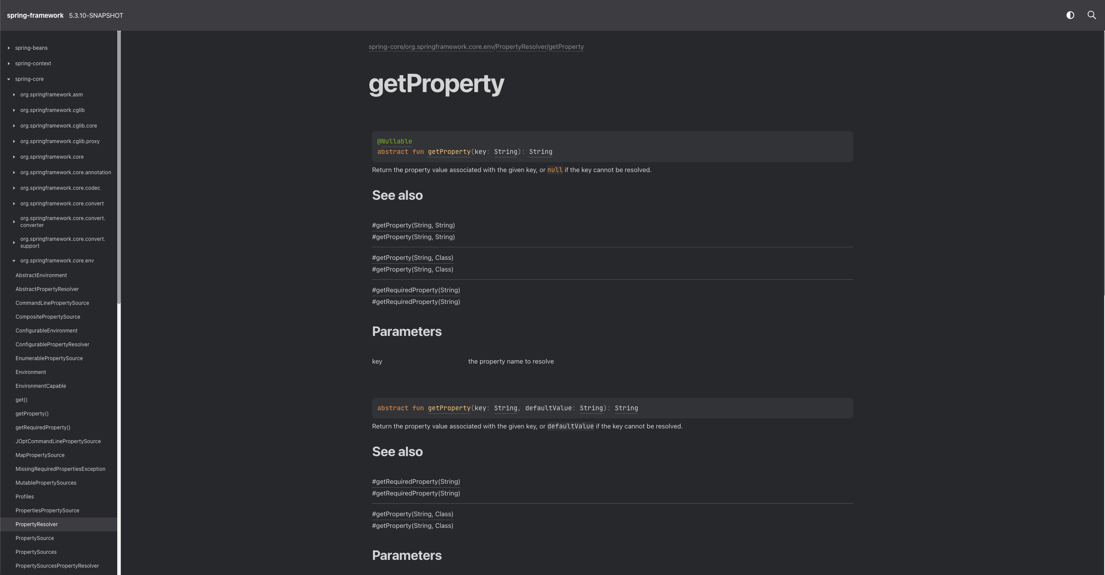Select PropertySource in the sidebar
This screenshot has height=575, width=1105.
coord(35,538)
